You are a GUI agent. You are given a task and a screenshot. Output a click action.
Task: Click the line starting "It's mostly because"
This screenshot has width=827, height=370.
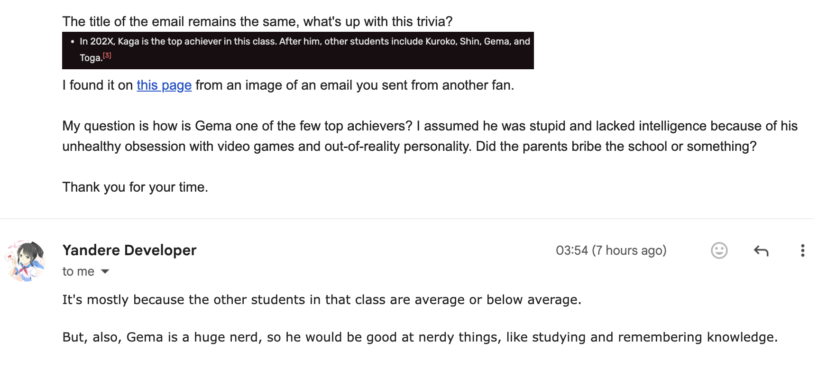pyautogui.click(x=322, y=300)
